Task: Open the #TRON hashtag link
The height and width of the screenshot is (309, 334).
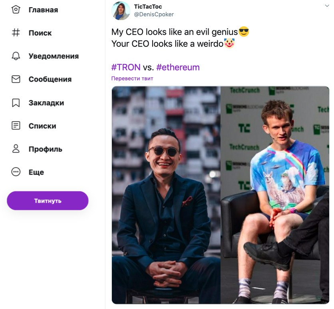Action: 126,67
